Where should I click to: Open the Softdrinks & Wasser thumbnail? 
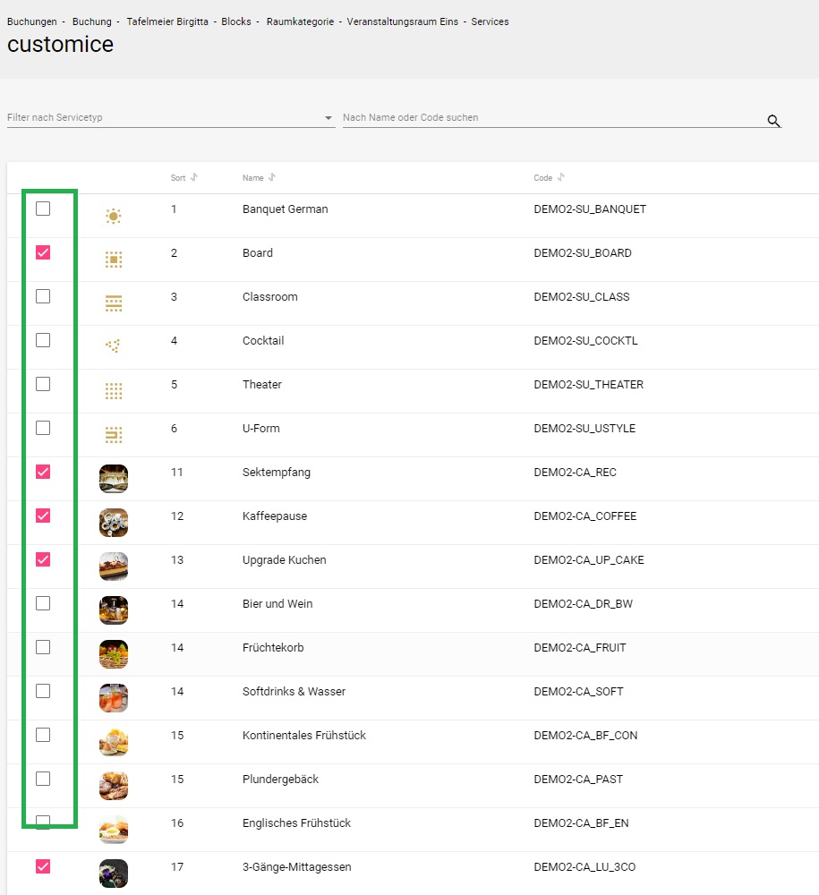click(114, 698)
